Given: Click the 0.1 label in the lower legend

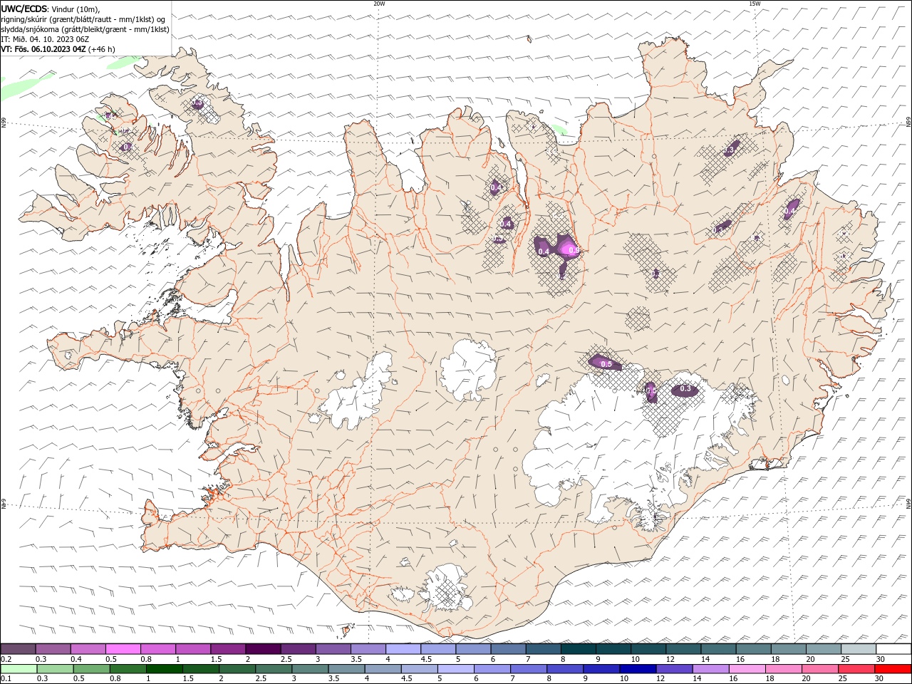Looking at the screenshot, I should (6, 678).
